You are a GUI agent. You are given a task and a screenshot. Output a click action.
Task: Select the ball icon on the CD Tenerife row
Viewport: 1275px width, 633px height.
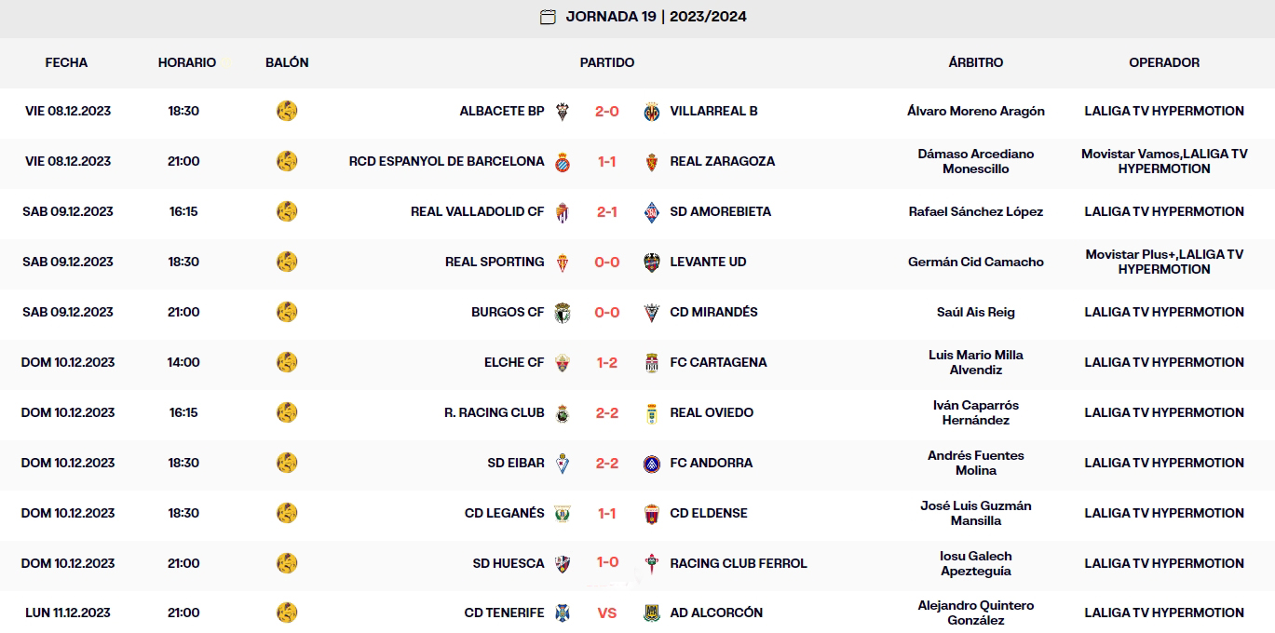[x=288, y=613]
